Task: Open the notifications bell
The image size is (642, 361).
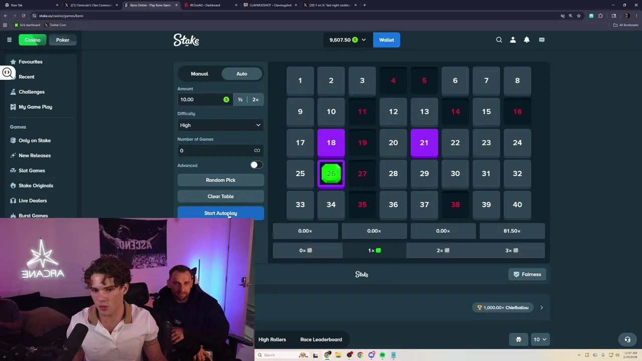Action: (x=527, y=40)
